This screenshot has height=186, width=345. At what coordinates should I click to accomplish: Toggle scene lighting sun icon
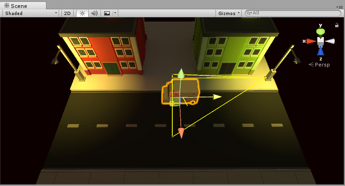click(x=82, y=13)
